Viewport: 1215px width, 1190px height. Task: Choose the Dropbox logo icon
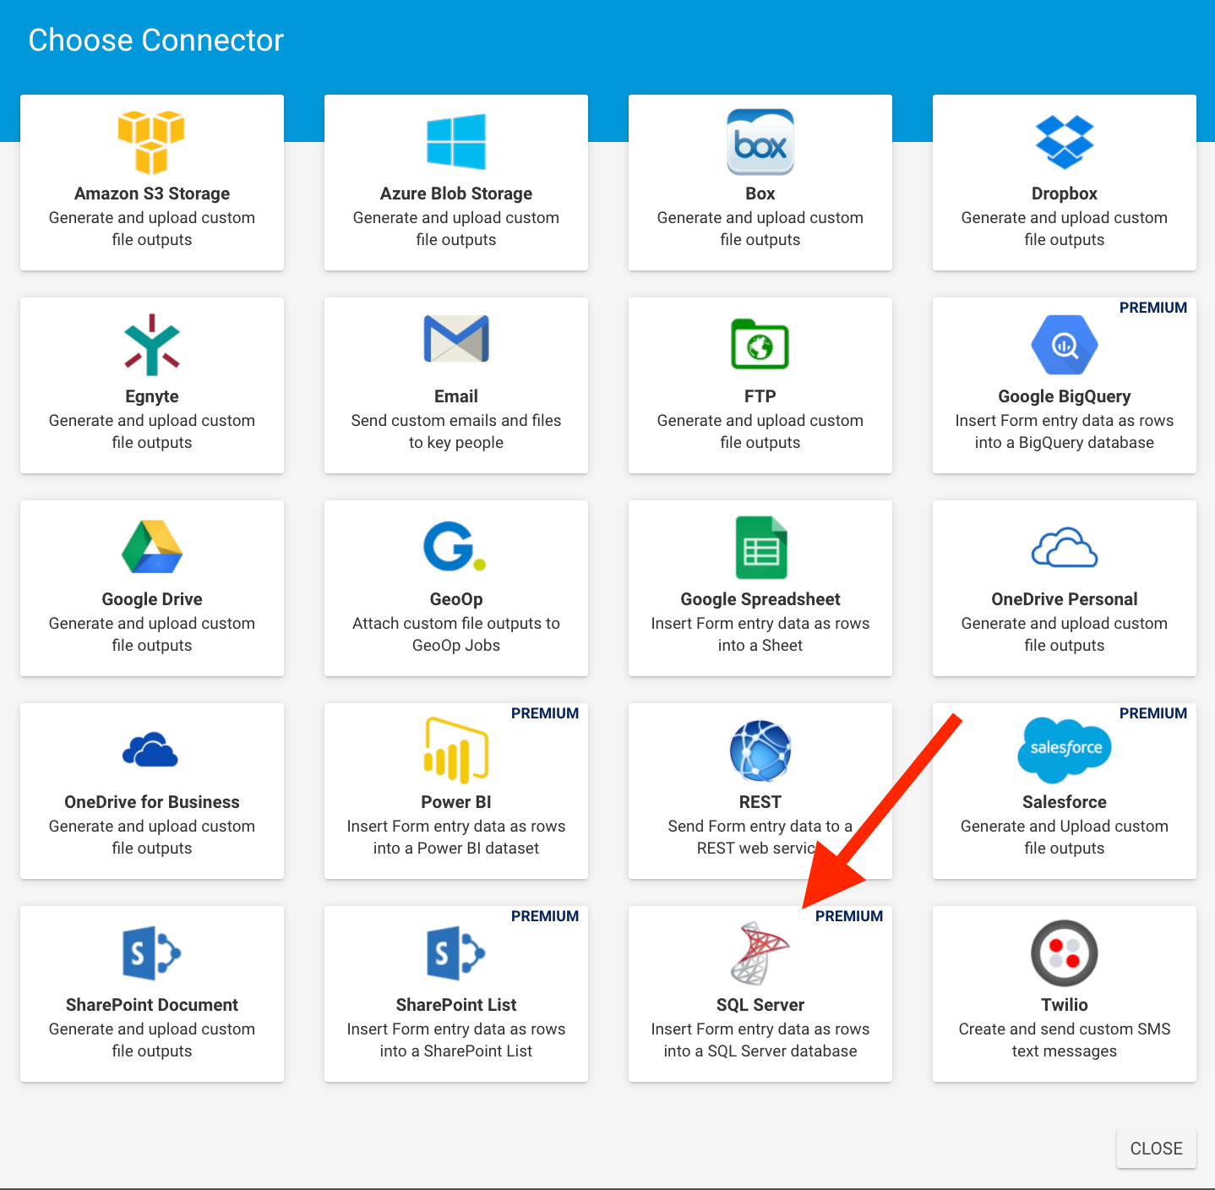(x=1065, y=142)
